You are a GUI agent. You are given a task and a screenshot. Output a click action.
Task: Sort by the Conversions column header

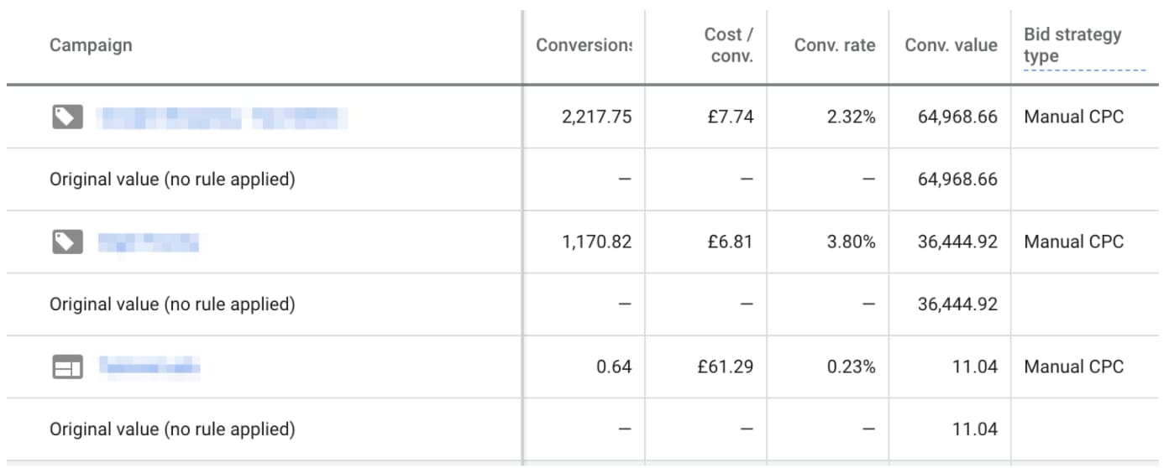[x=583, y=45]
